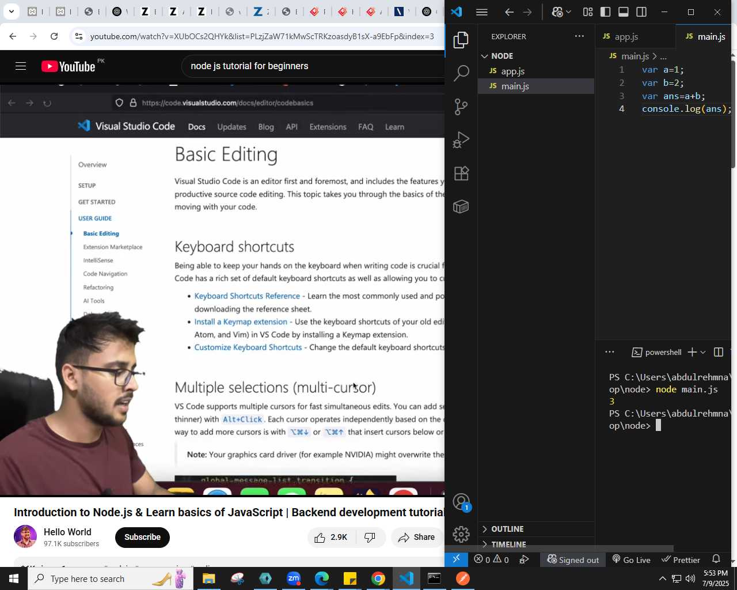Share the video with the Share button
This screenshot has height=590, width=737.
tap(417, 537)
